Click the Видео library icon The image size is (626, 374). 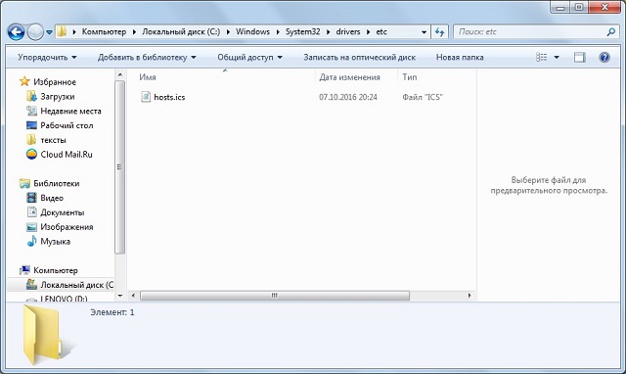click(31, 198)
